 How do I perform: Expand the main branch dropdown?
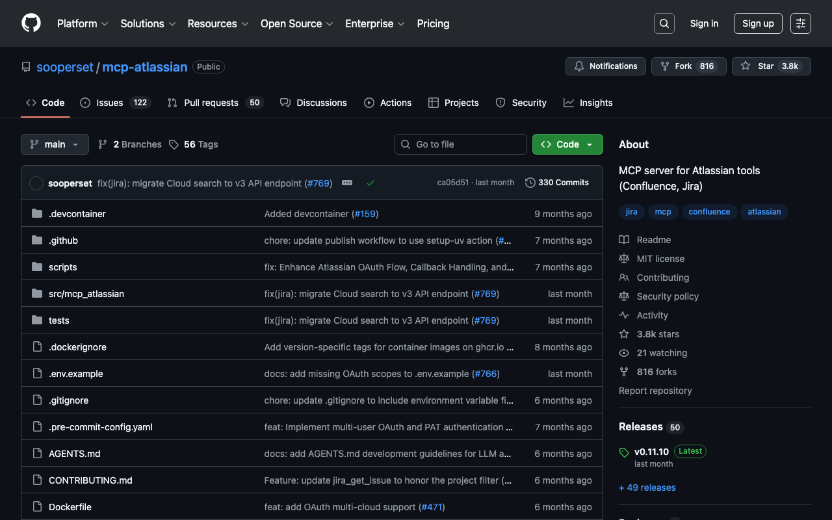coord(55,144)
